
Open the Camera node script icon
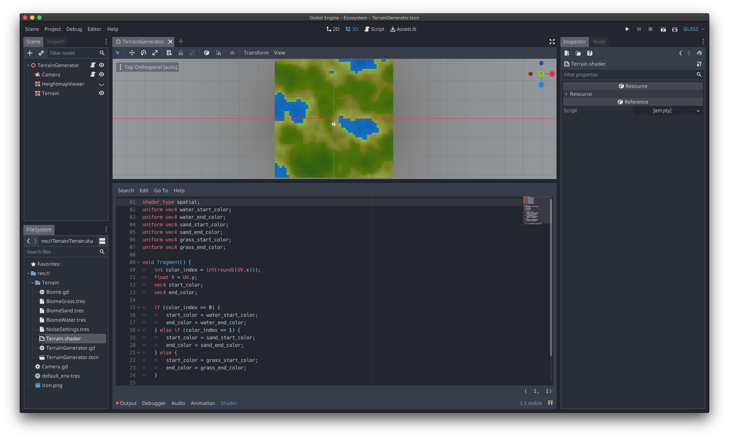tap(93, 74)
